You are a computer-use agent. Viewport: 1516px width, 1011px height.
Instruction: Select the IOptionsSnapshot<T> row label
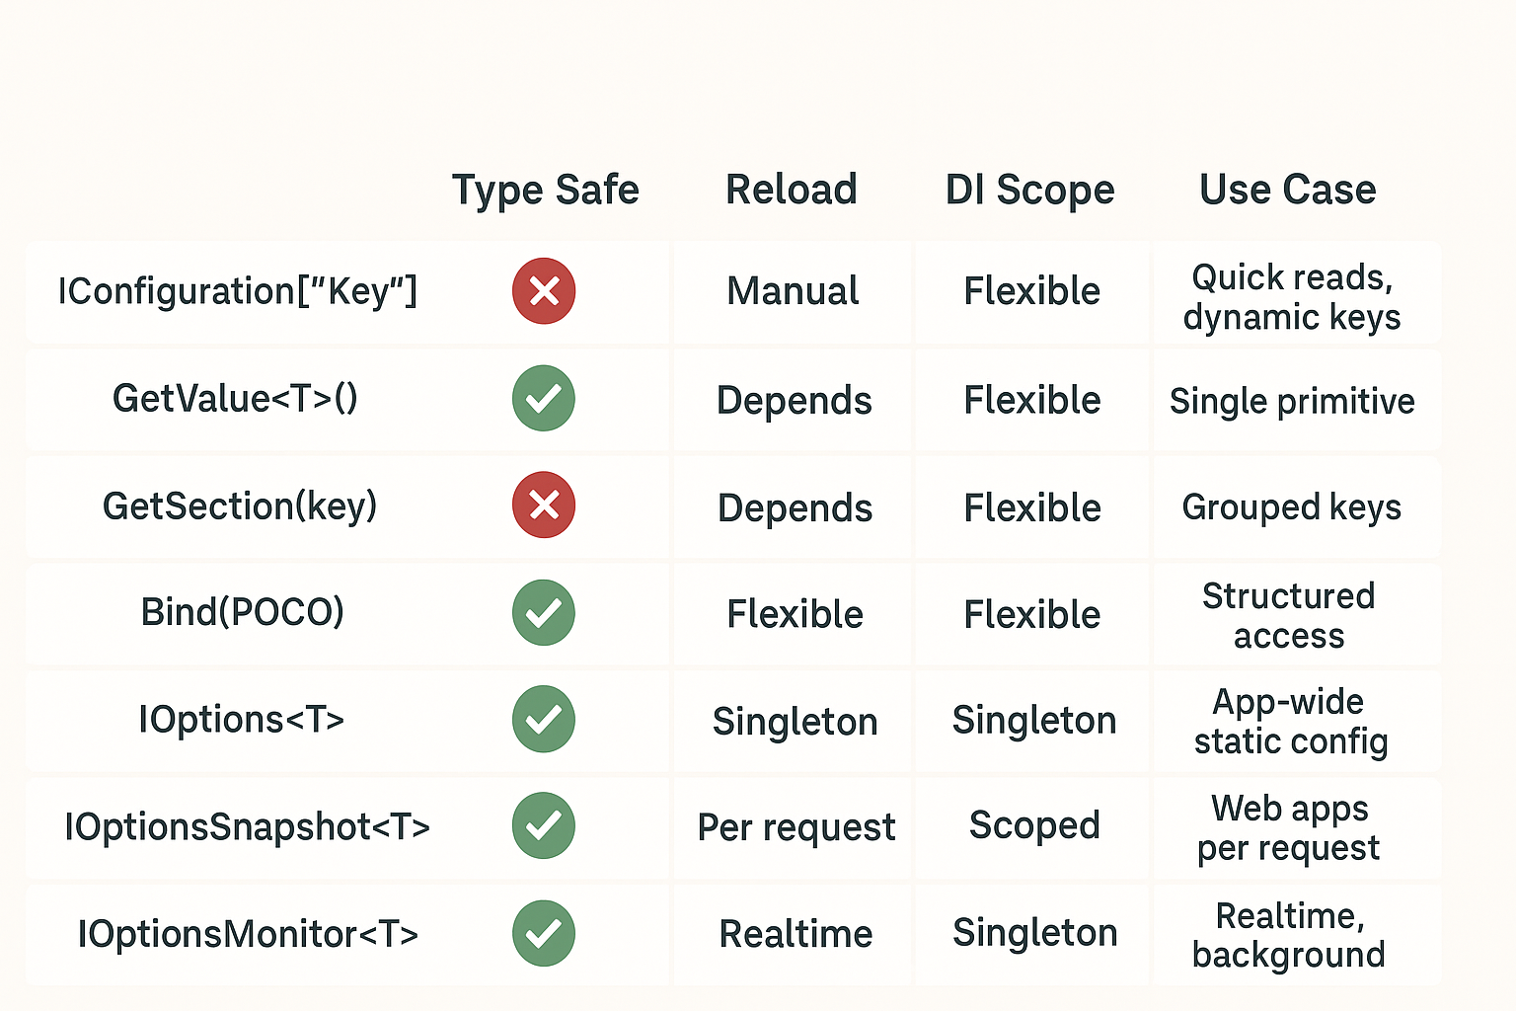click(248, 826)
